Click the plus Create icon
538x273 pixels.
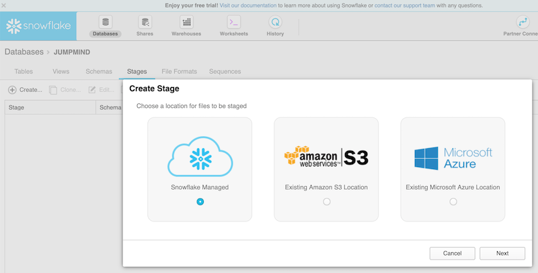coord(12,90)
